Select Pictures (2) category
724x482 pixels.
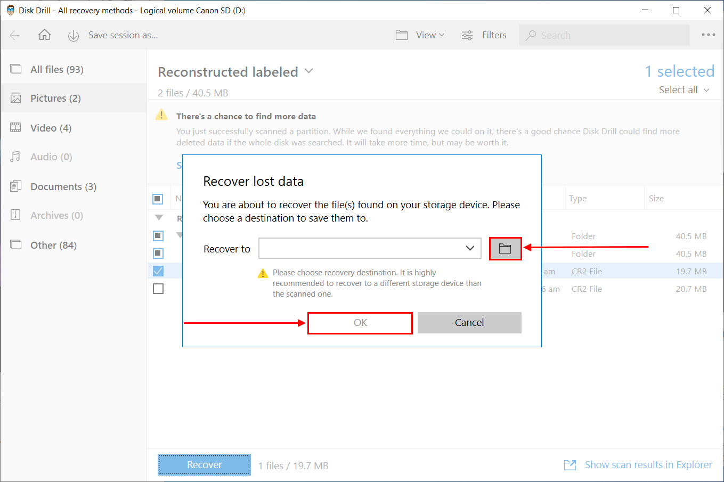74,98
